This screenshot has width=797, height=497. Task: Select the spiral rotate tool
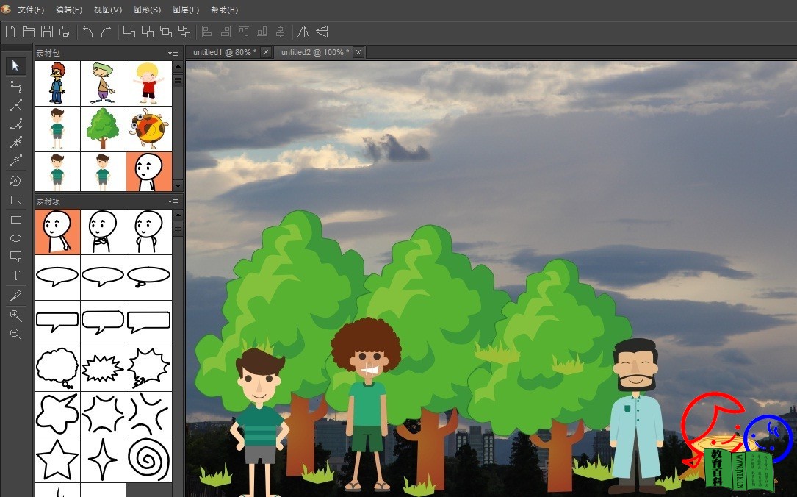click(15, 181)
